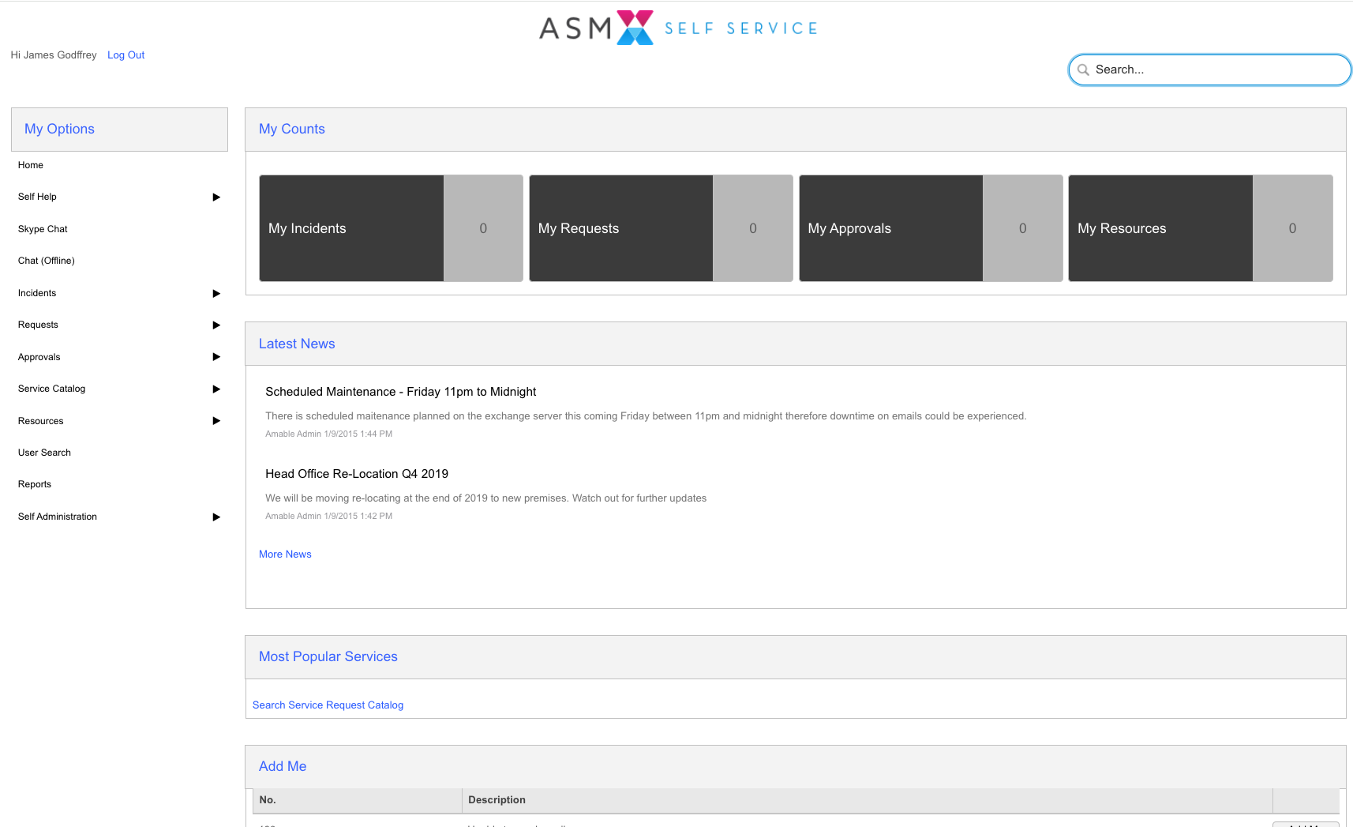Open User Search from sidebar menu
The width and height of the screenshot is (1353, 827).
44,453
